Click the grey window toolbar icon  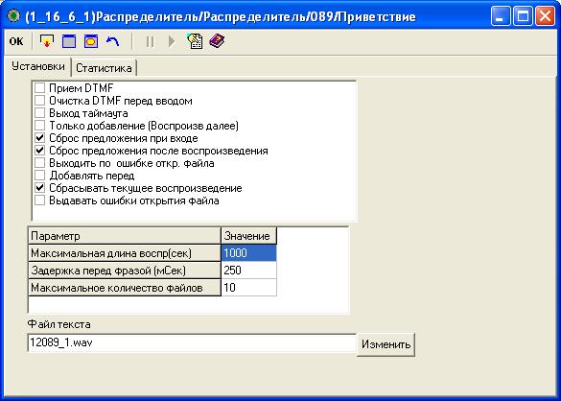[69, 41]
